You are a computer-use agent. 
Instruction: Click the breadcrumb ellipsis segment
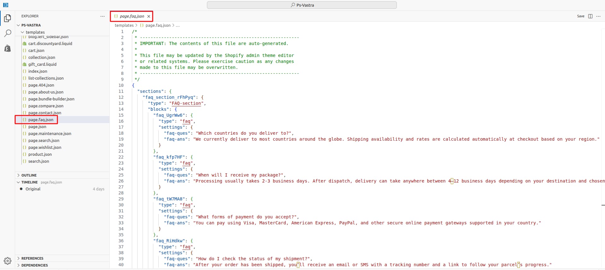(x=178, y=25)
